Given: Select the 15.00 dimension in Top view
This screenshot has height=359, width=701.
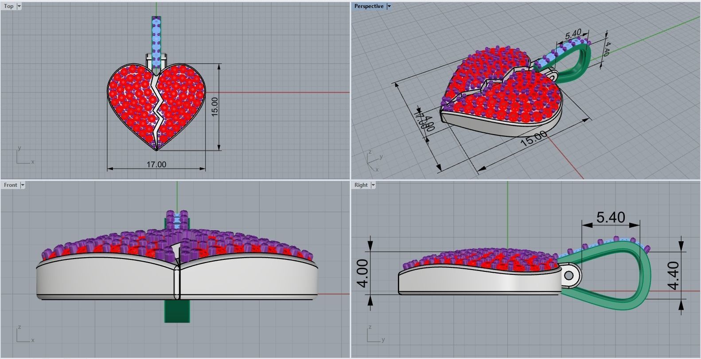Looking at the screenshot, I should [215, 107].
